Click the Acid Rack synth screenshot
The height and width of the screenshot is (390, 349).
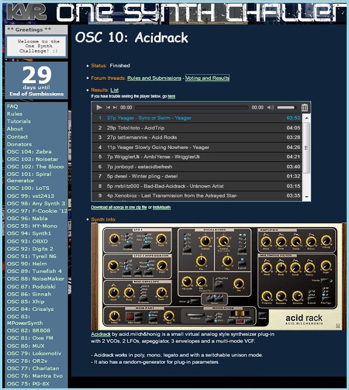pyautogui.click(x=219, y=276)
